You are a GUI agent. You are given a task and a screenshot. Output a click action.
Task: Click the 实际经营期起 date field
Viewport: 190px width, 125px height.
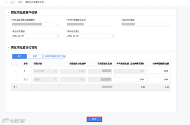[x=35, y=36]
